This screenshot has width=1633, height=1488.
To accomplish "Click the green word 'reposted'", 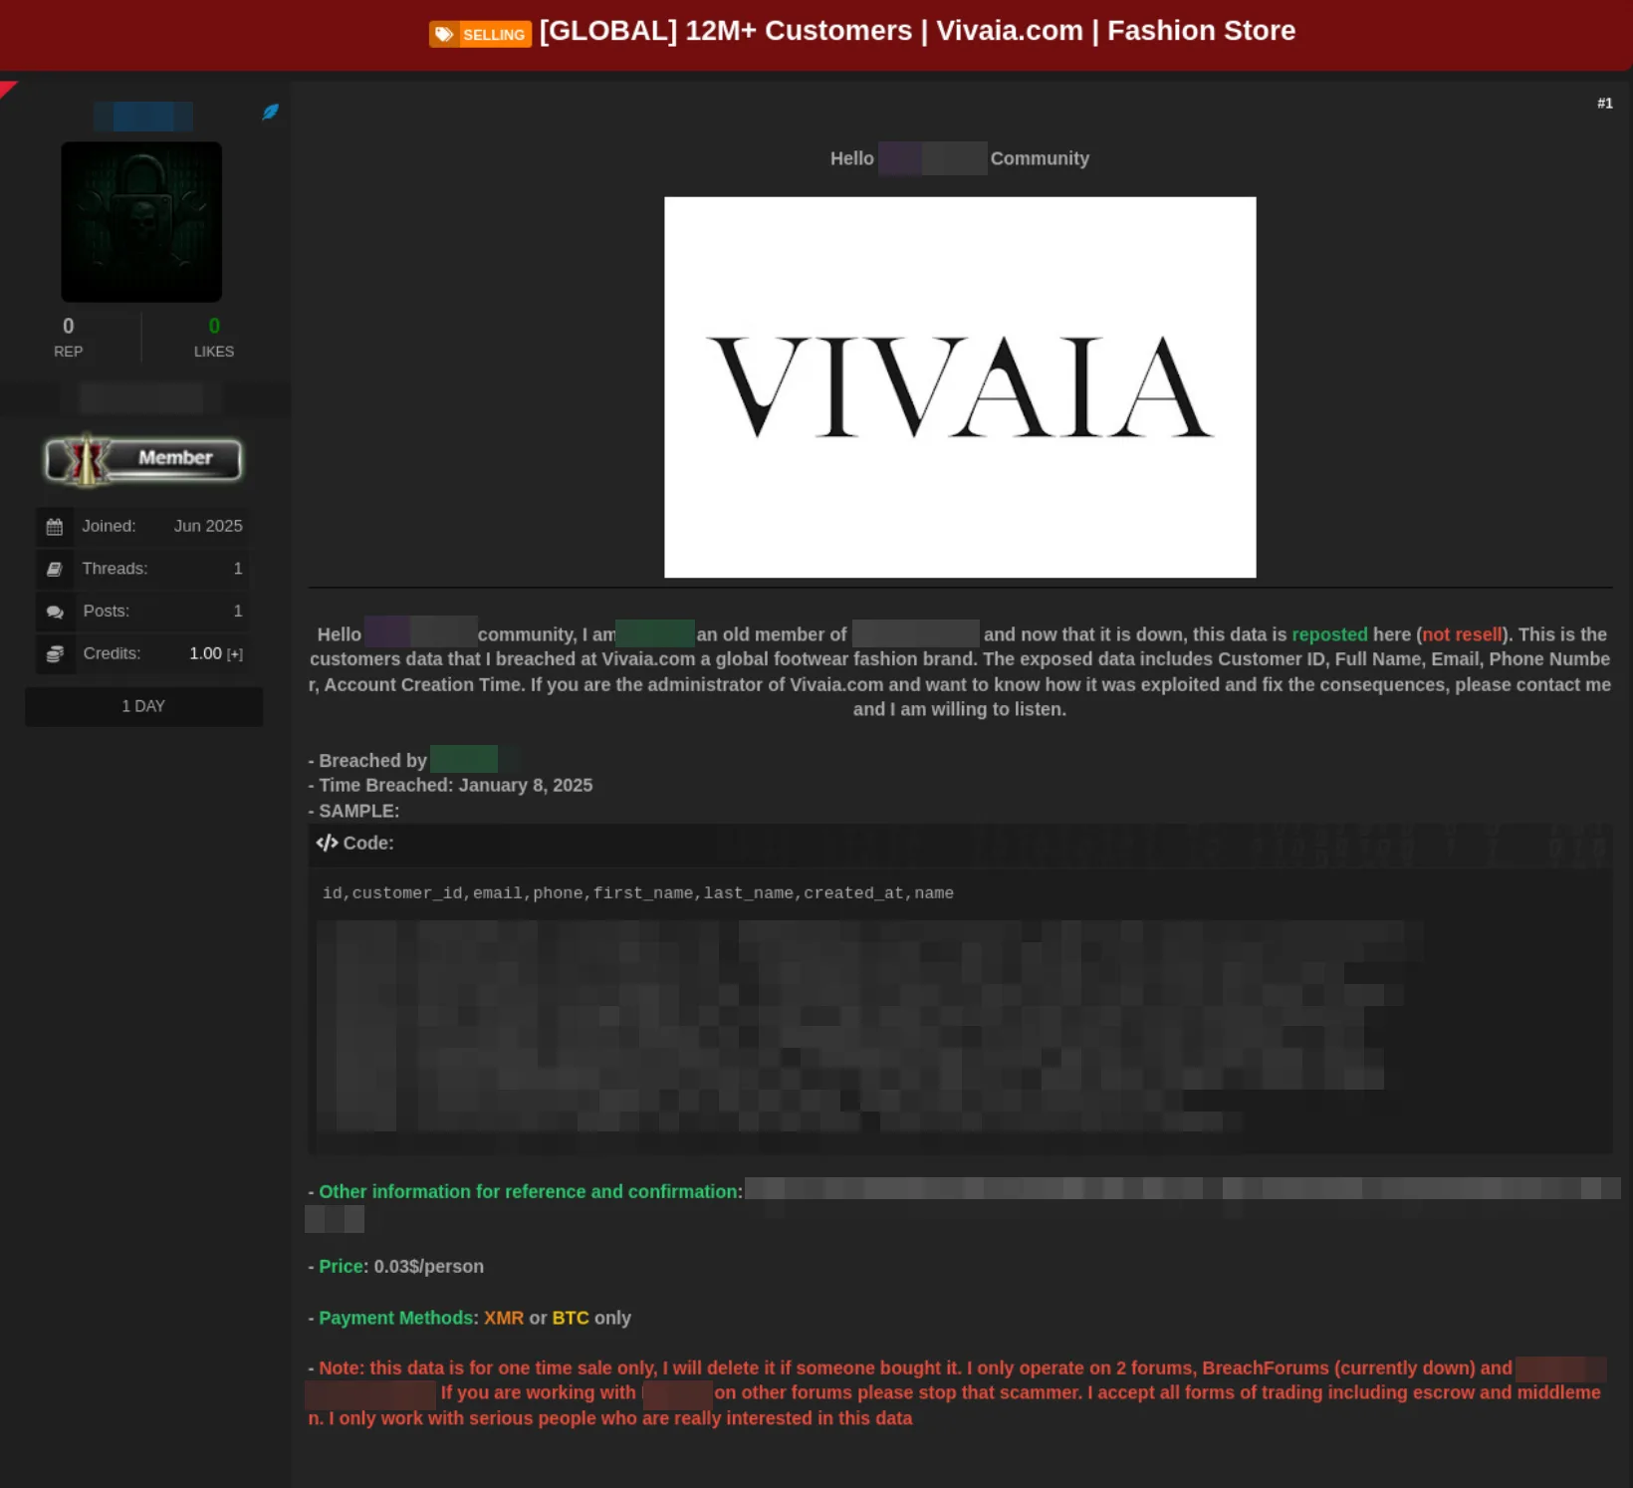I will pyautogui.click(x=1329, y=634).
